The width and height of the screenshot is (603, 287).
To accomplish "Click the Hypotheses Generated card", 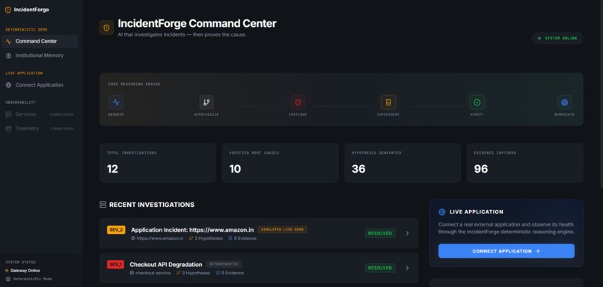I will [x=402, y=162].
